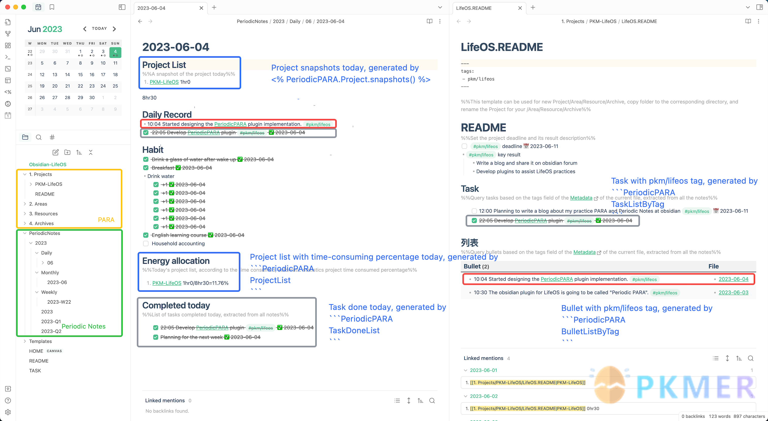
Task: Collapse left sidebar toggle icon
Action: click(122, 7)
